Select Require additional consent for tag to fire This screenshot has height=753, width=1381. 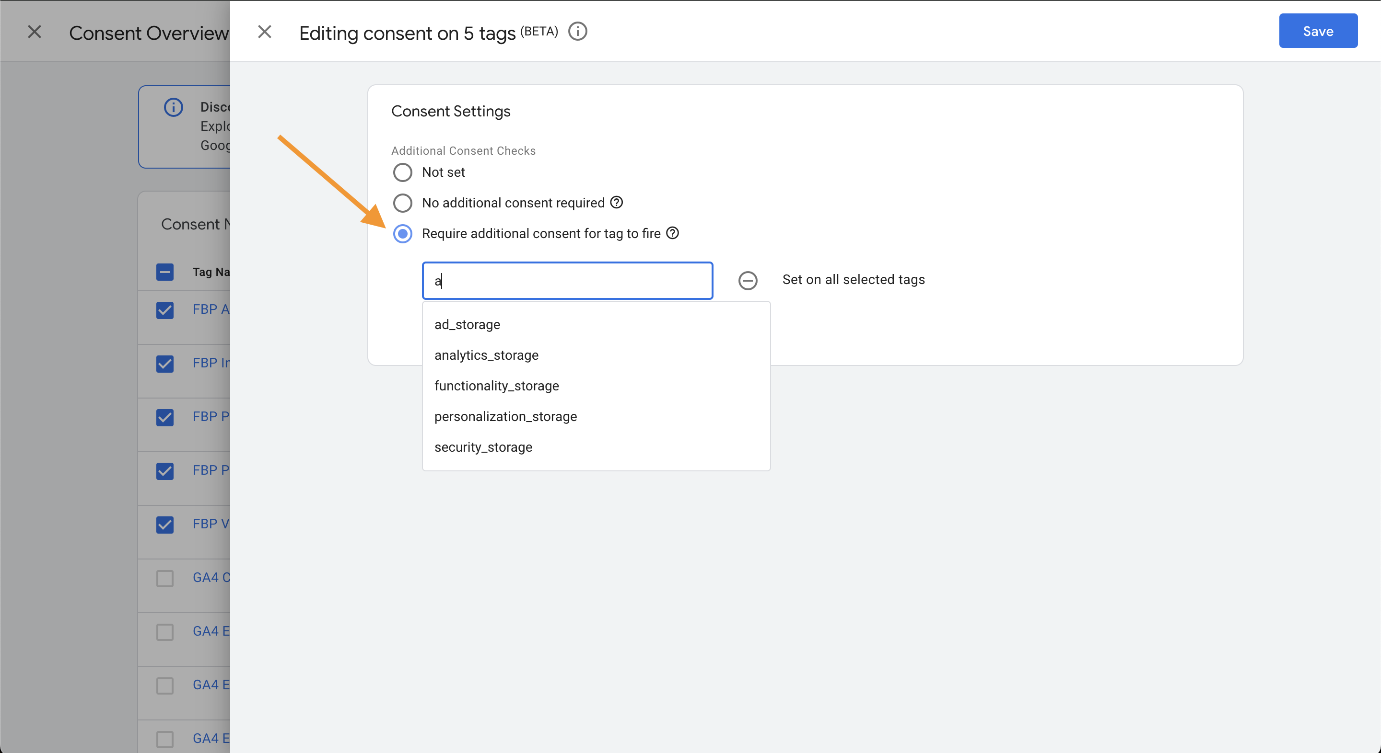point(403,233)
